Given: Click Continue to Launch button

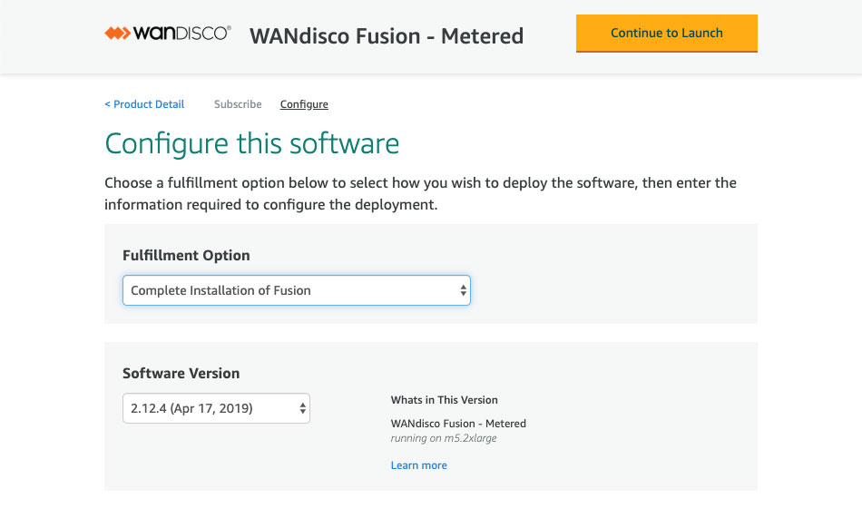Looking at the screenshot, I should (x=666, y=33).
